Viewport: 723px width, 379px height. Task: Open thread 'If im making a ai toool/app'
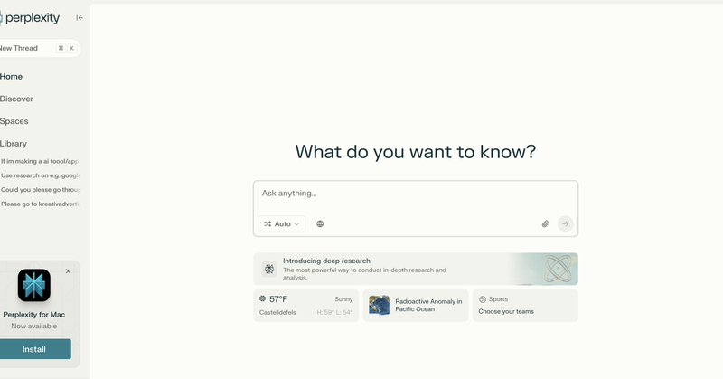click(40, 161)
